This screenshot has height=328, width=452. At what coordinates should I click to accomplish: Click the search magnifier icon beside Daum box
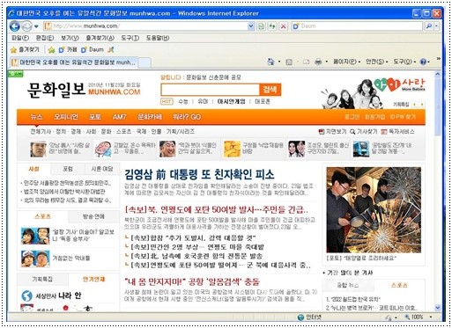point(429,26)
